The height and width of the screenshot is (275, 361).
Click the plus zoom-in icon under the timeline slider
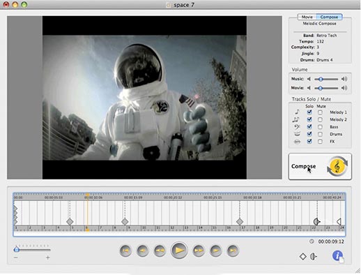[x=47, y=258]
